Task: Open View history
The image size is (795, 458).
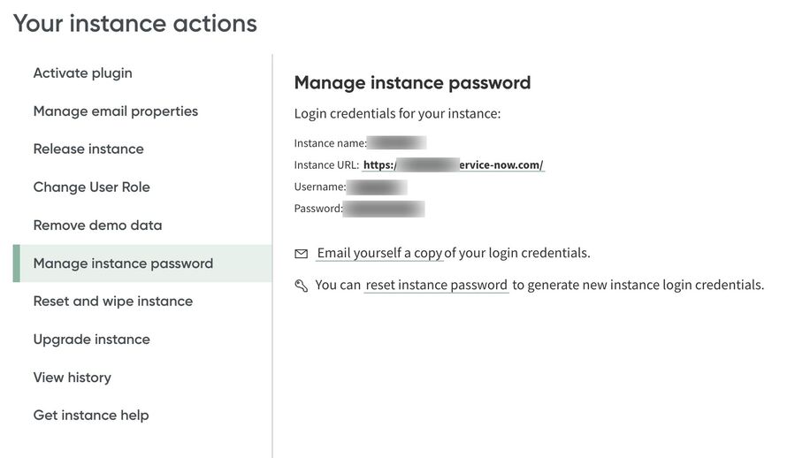Action: pyautogui.click(x=73, y=378)
